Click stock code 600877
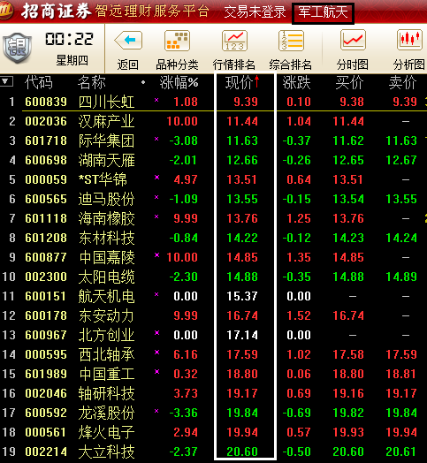427x463 pixels. tap(46, 257)
